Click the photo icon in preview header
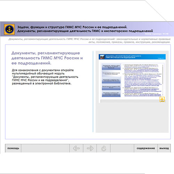The width and height of the screenshot is (174, 174). coord(102,57)
